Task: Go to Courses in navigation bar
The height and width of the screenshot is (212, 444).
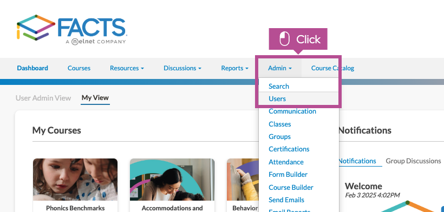Action: 79,68
